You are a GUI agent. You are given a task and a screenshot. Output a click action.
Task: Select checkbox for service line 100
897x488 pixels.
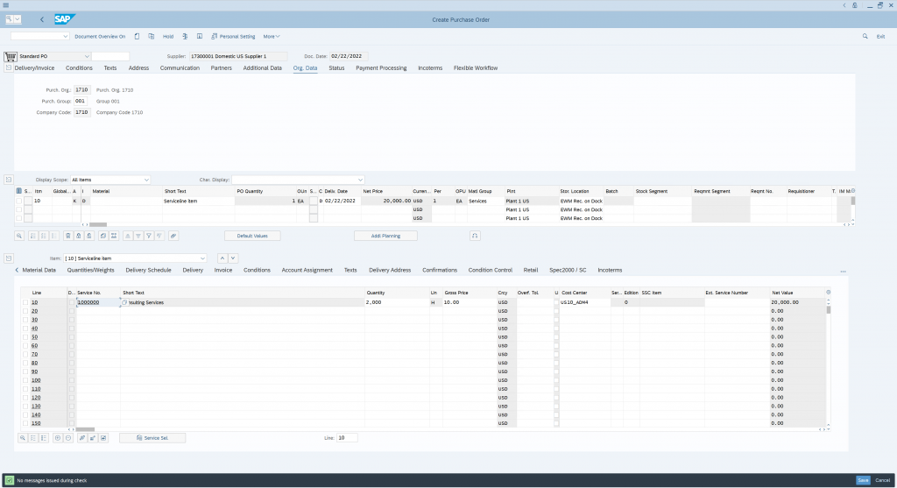(25, 380)
